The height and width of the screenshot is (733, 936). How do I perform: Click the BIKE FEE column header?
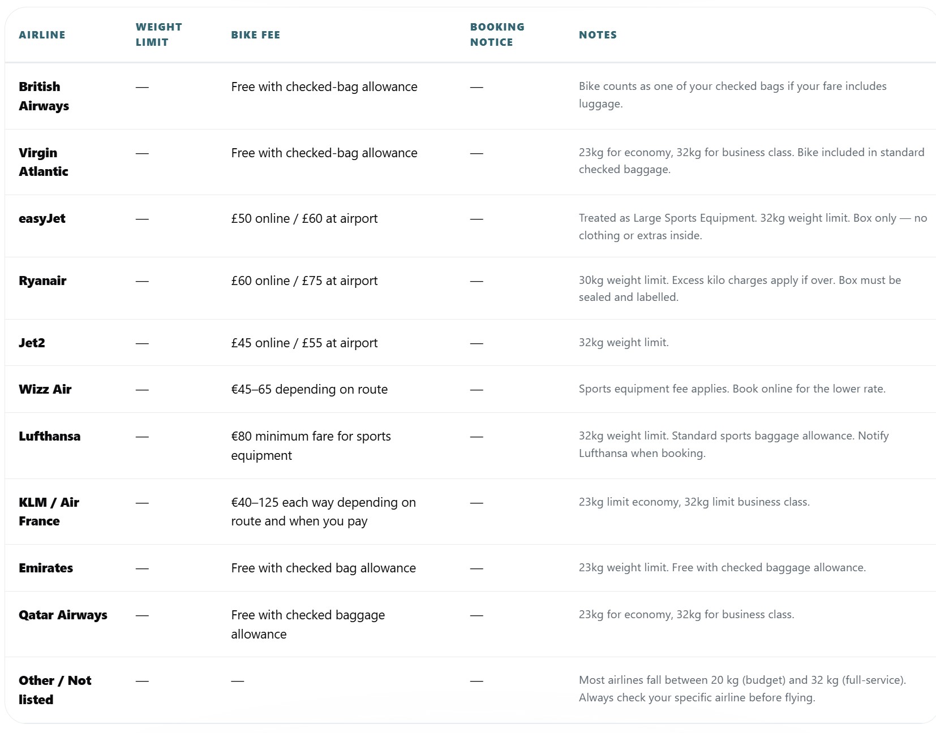tap(256, 35)
